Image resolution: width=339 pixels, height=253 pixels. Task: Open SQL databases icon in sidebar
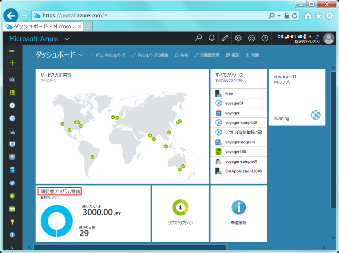point(12,170)
